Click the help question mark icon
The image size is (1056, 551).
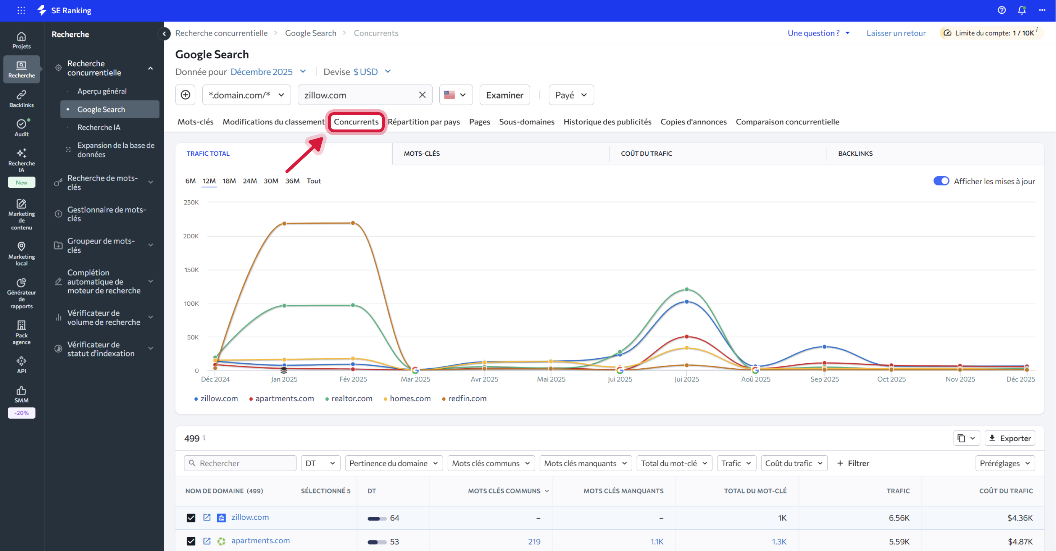1001,10
